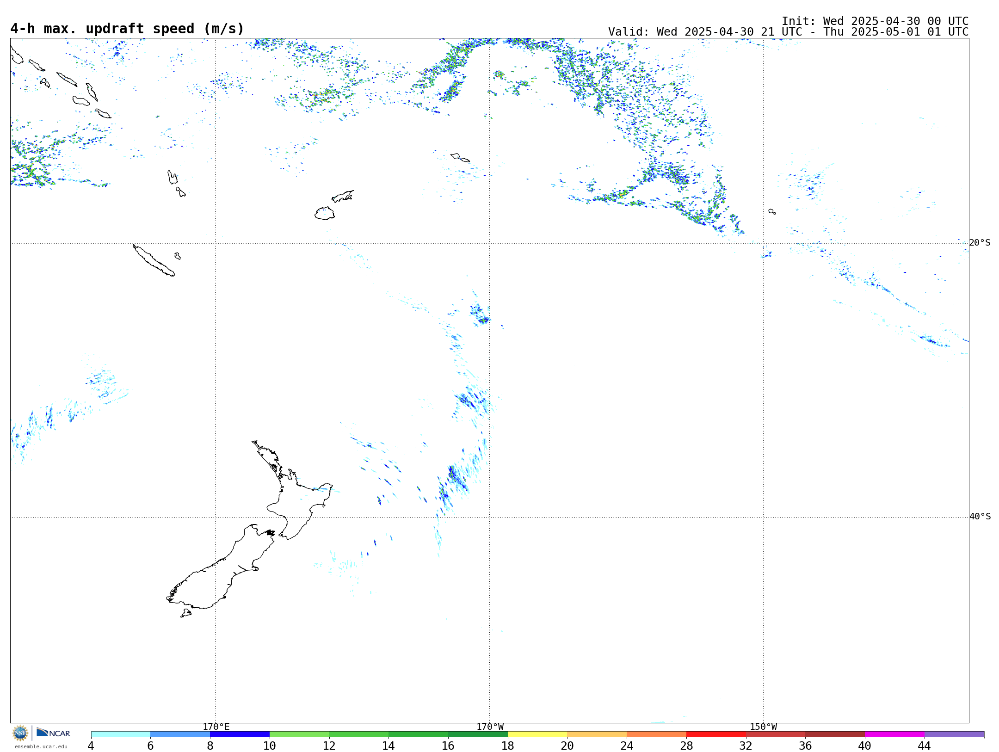
Task: Click the 'Init: Wed 2025-04-30 00 UTC' text
Action: [x=875, y=21]
